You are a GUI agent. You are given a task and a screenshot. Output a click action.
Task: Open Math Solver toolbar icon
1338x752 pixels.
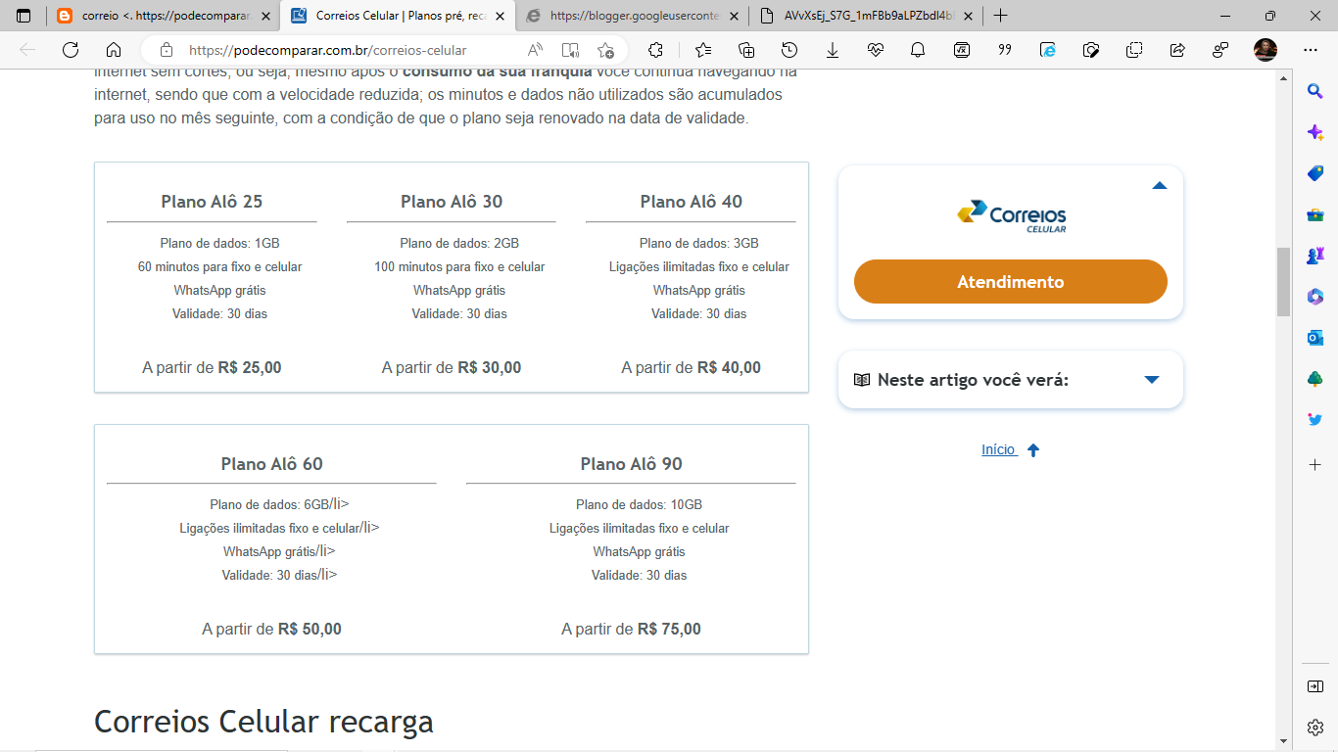coord(962,50)
